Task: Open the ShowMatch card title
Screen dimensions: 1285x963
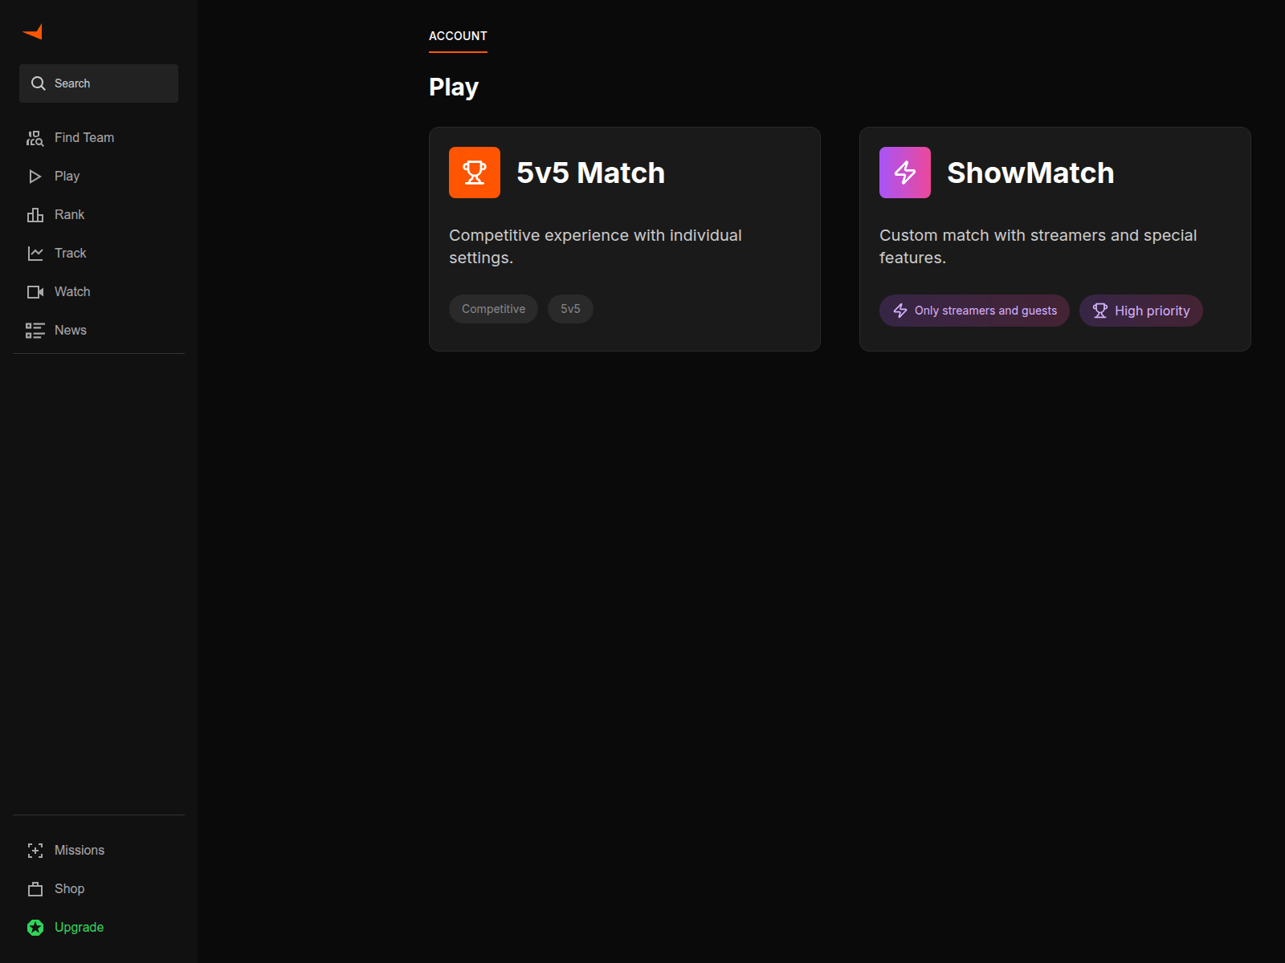Action: coord(1030,173)
